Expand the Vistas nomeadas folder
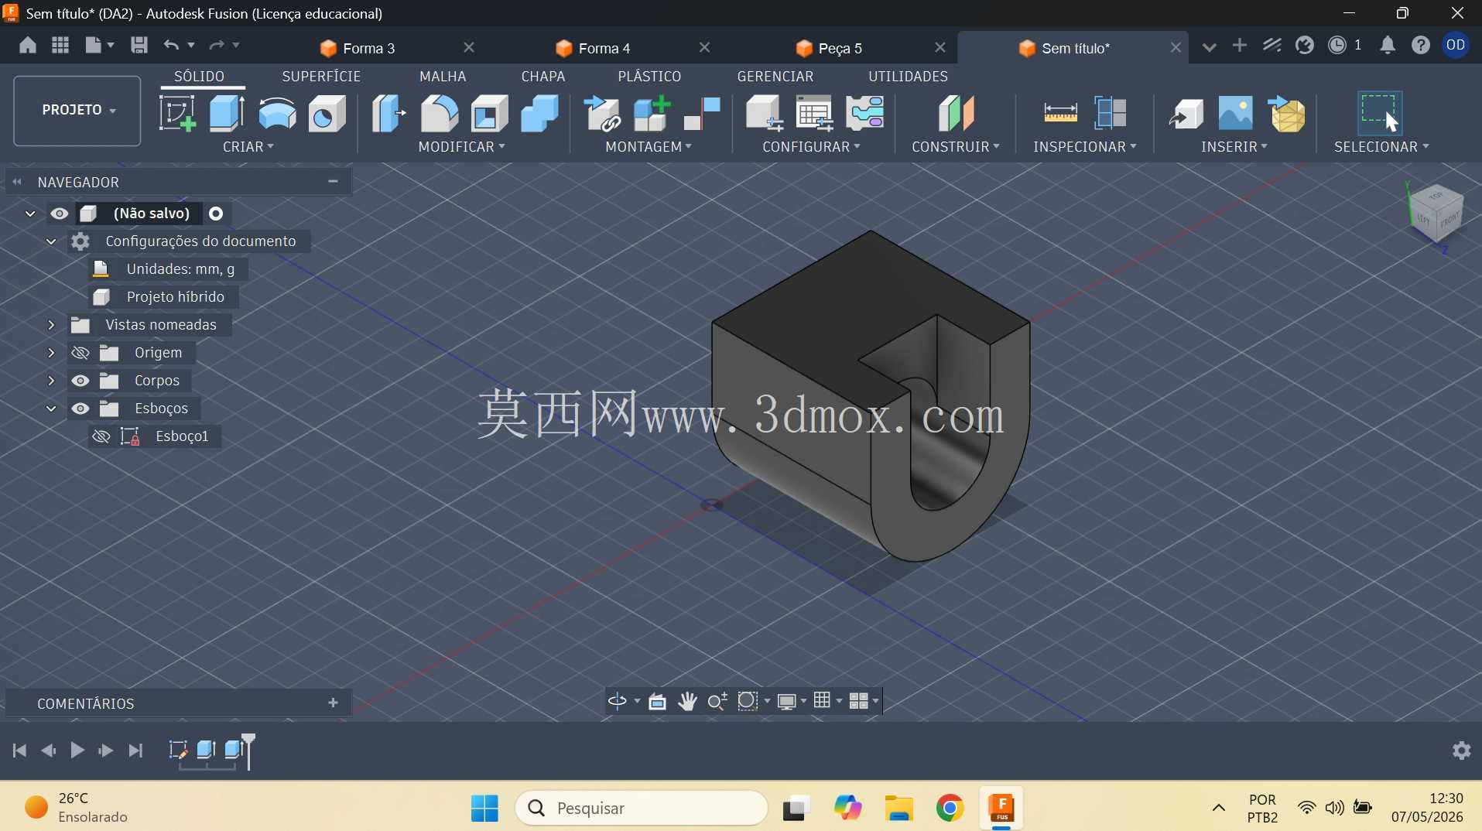The height and width of the screenshot is (831, 1482). [x=51, y=325]
